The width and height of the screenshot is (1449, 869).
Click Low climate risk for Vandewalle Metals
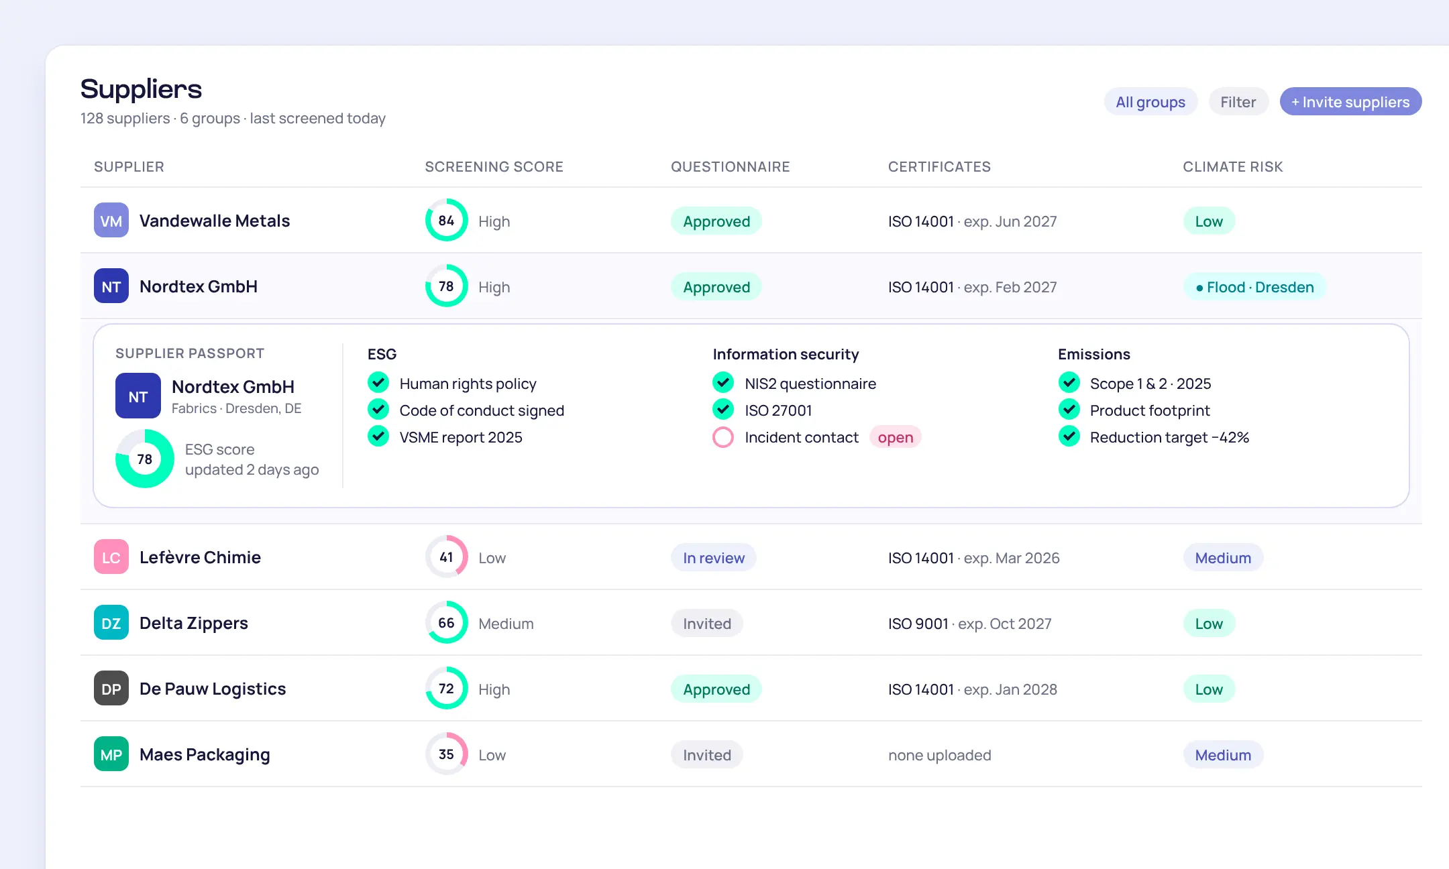coord(1209,221)
